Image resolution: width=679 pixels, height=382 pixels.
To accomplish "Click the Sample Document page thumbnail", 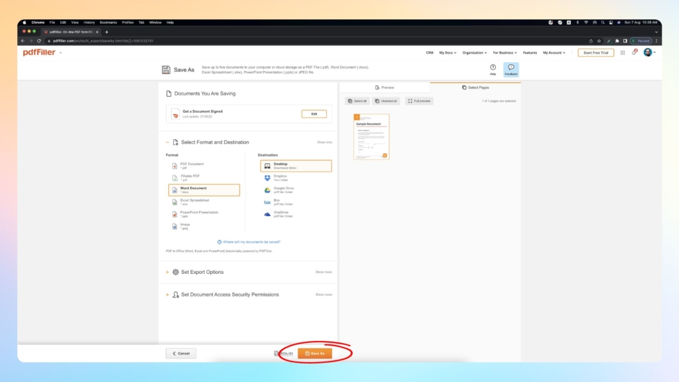I will tap(371, 137).
